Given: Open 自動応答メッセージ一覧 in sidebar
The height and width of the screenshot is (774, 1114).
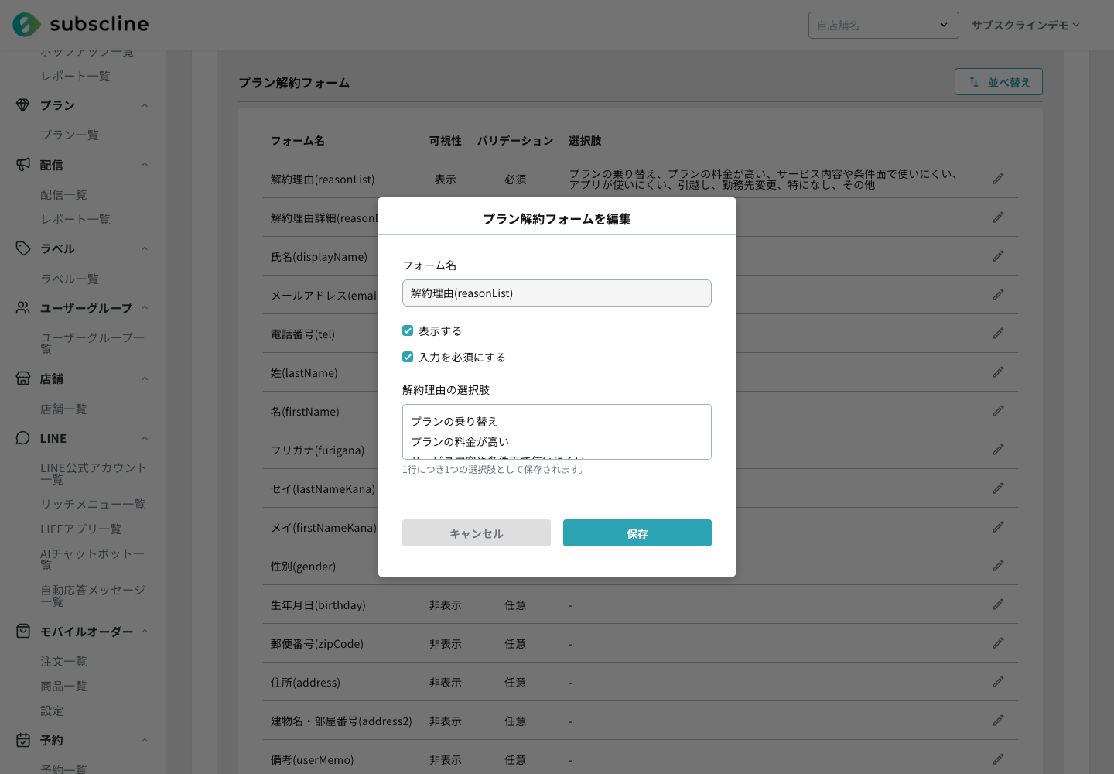Looking at the screenshot, I should [x=93, y=596].
